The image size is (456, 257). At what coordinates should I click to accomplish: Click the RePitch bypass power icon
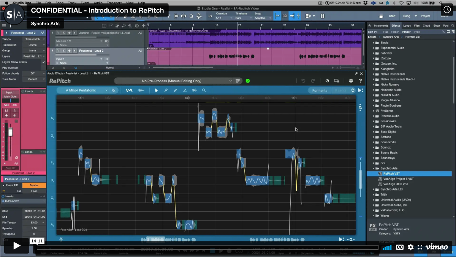pos(327,81)
